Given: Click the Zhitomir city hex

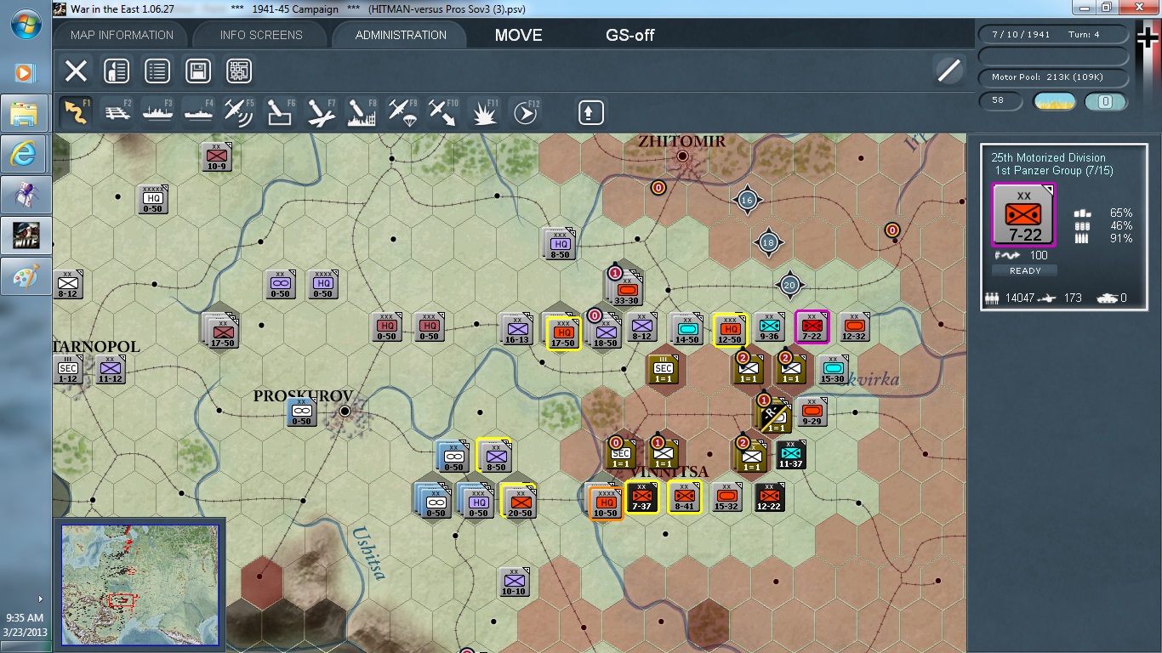Looking at the screenshot, I should point(682,156).
